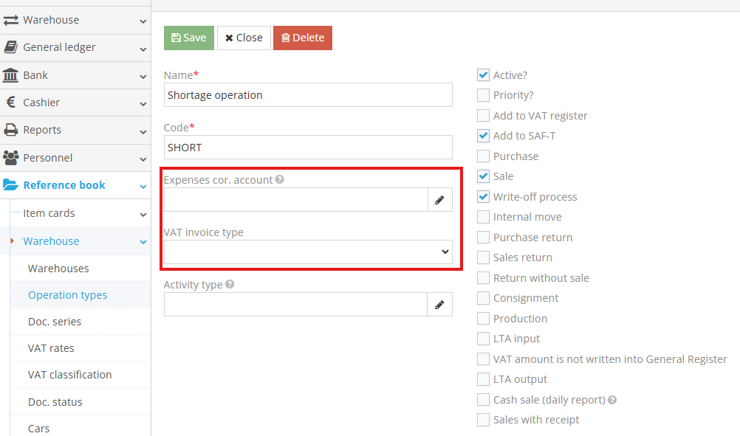Screen dimensions: 740x436
Task: Save the operation type
Action: [x=189, y=38]
